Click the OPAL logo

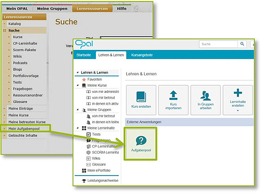point(84,44)
